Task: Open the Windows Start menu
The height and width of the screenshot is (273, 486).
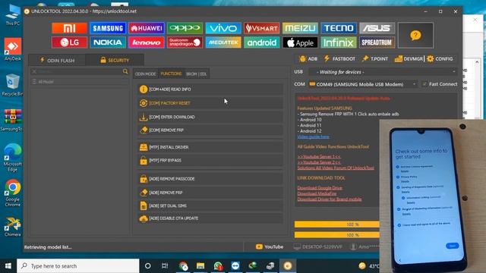Action: pos(8,266)
